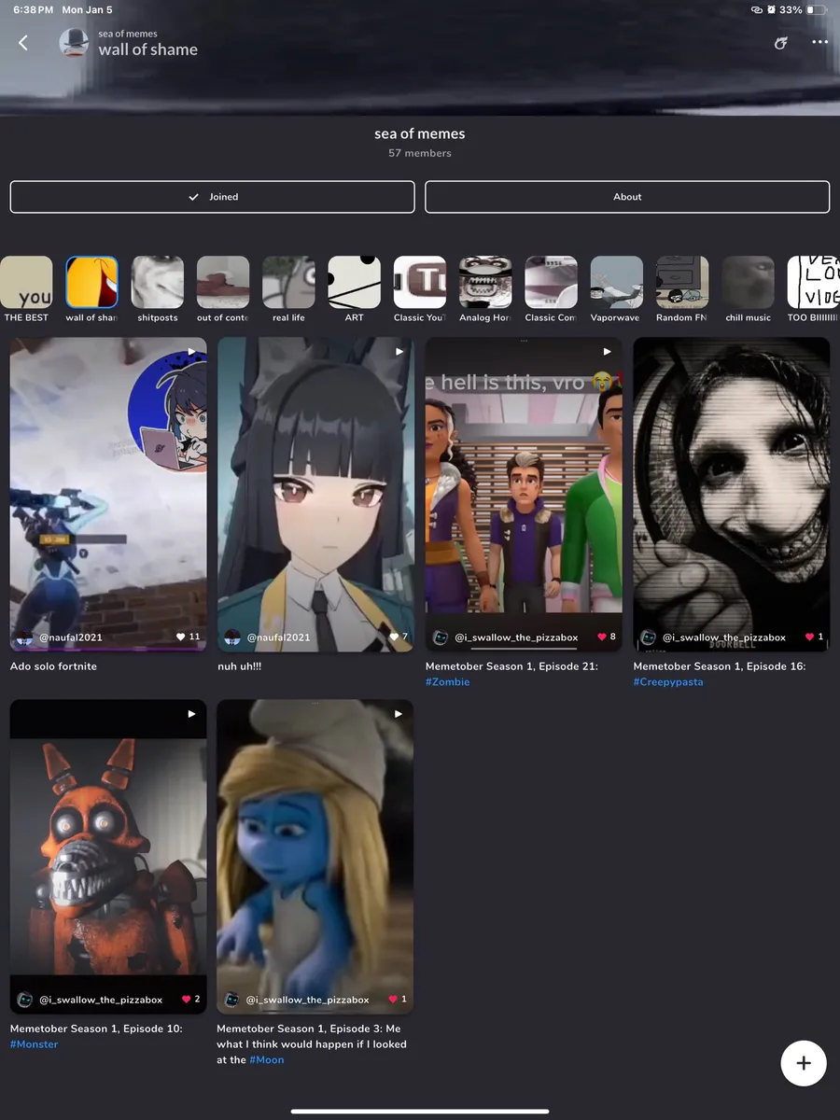Open the Episode 3 Smurf video thumbnail

(x=315, y=857)
